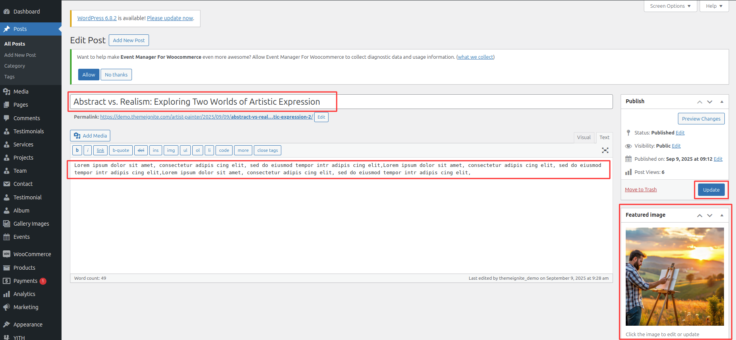Insert italic tag with i button

pos(88,150)
